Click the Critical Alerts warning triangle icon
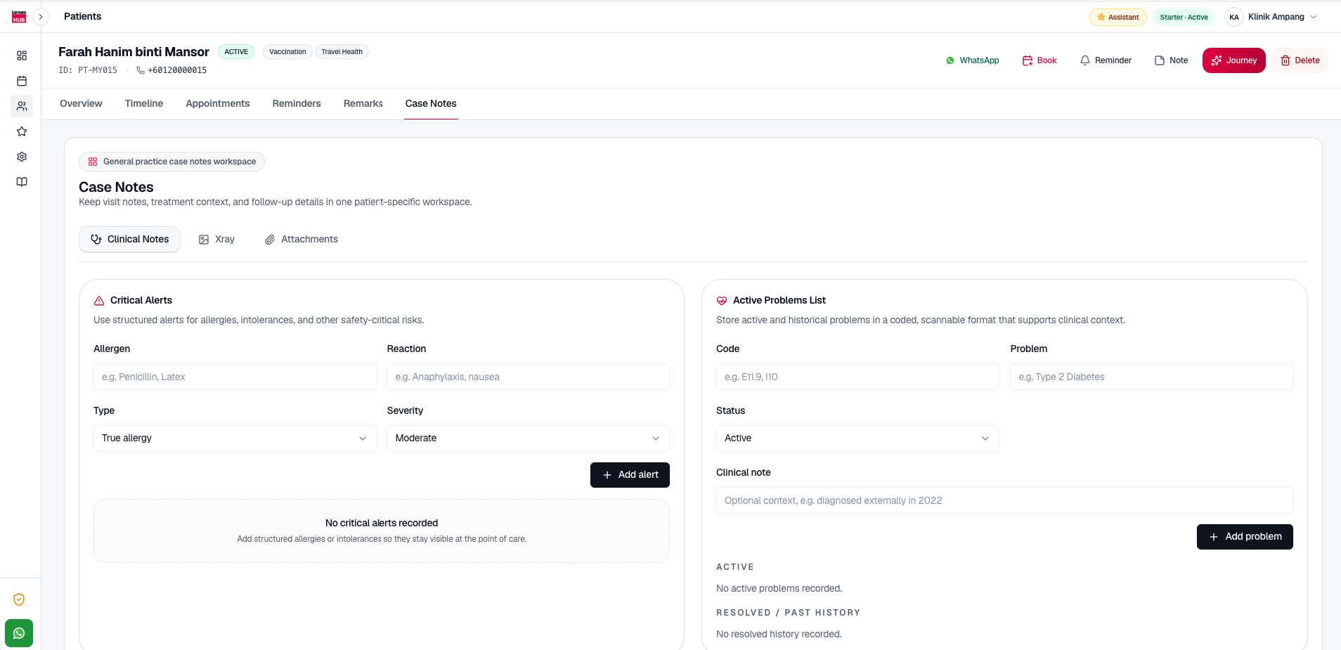This screenshot has height=650, width=1341. 99,301
